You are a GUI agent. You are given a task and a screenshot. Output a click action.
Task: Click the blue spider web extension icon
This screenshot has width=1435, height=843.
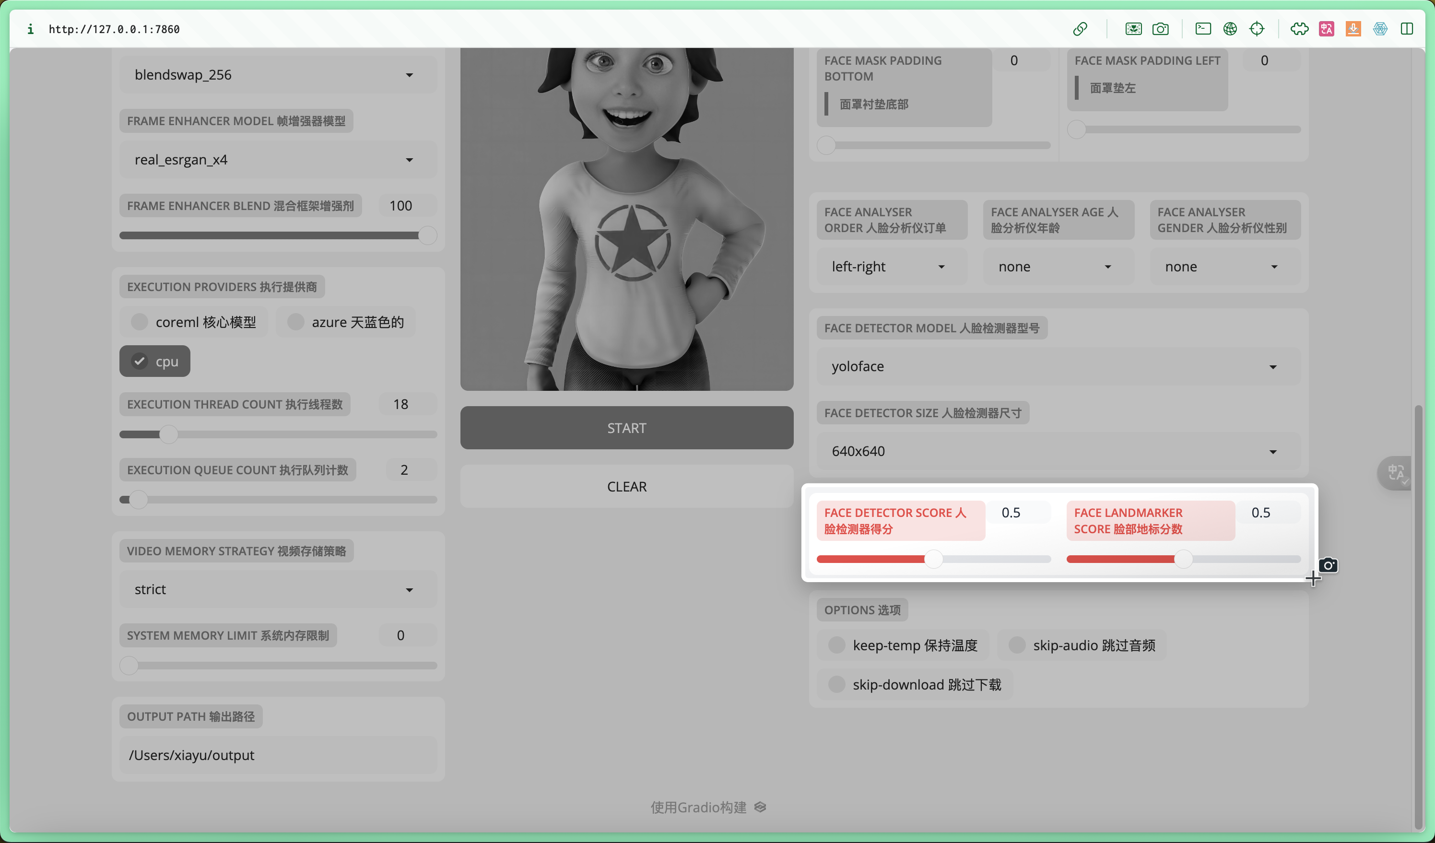(1380, 29)
